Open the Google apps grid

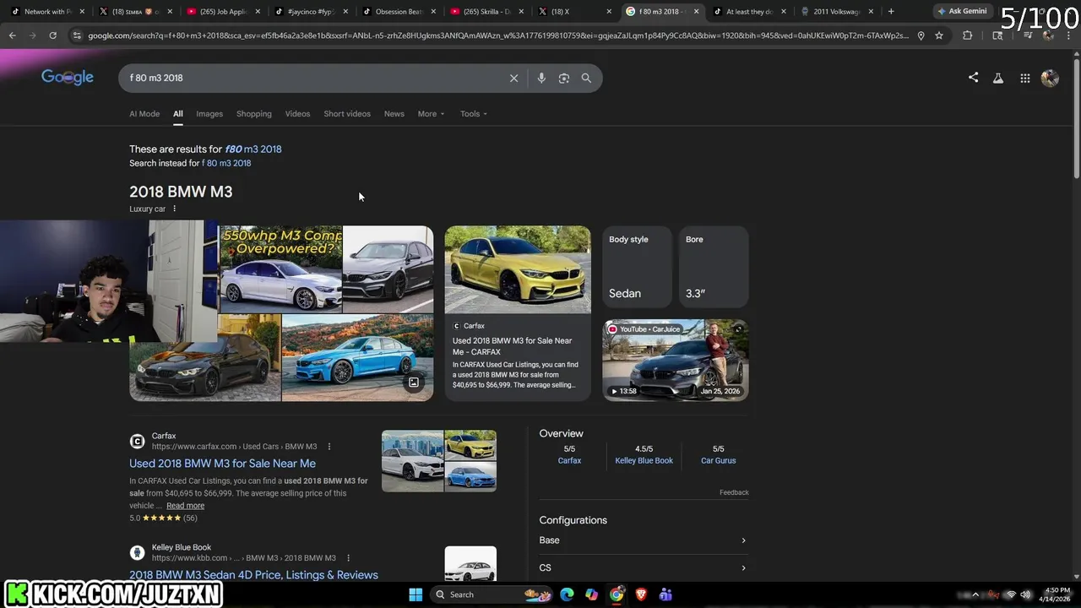tap(1024, 78)
